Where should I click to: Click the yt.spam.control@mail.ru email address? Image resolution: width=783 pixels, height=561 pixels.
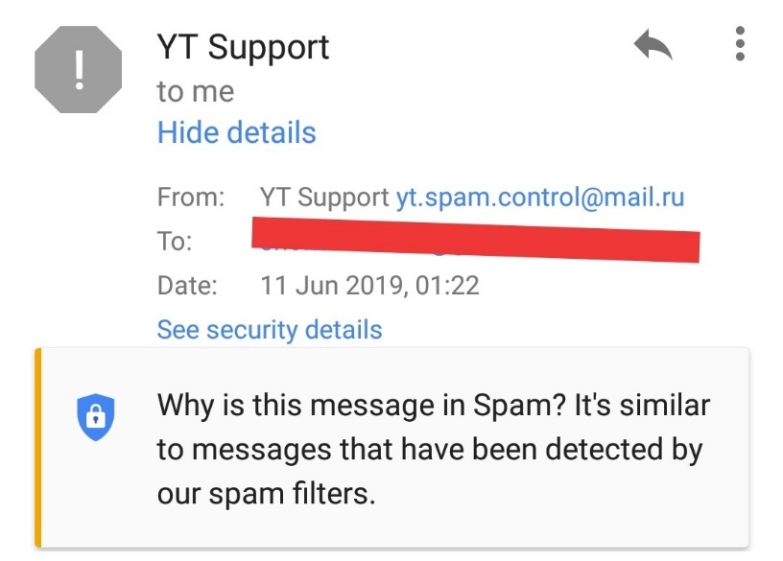[540, 199]
